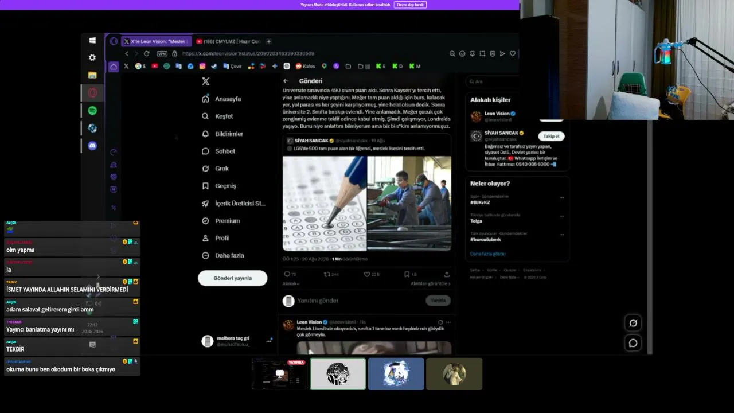Open Grok from the sidebar
734x413 pixels.
[x=215, y=168]
